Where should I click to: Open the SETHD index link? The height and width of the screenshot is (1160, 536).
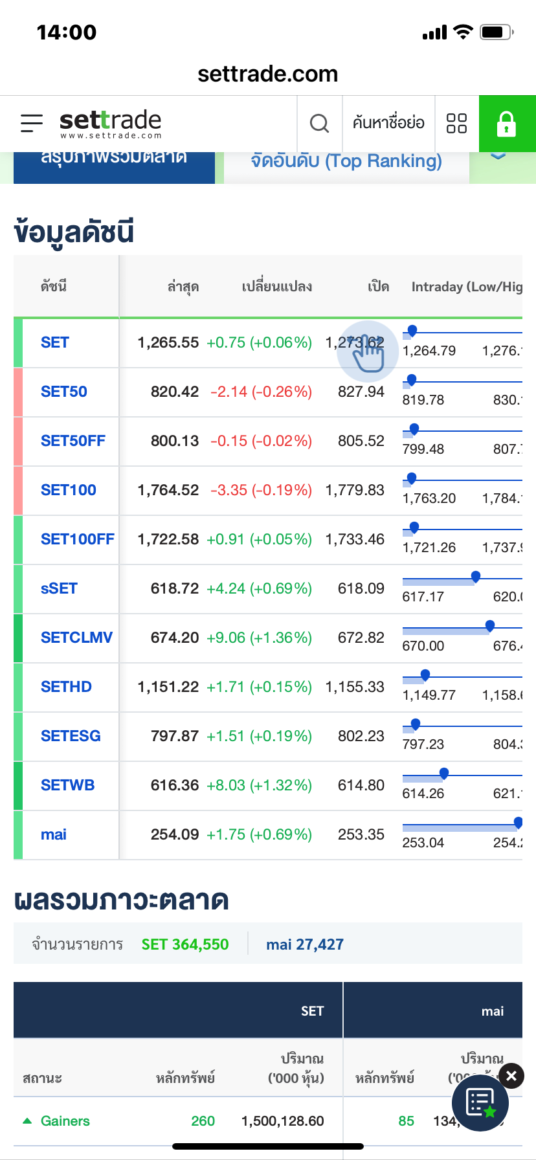tap(66, 687)
